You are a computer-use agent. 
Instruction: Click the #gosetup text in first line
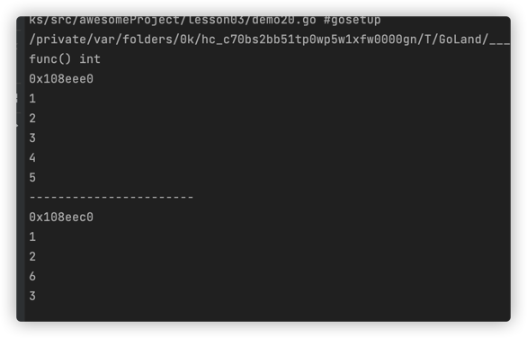352,20
